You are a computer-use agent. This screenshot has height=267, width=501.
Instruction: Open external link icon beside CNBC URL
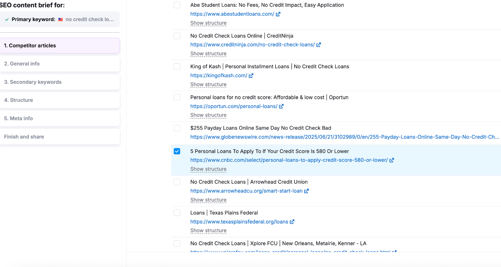pyautogui.click(x=391, y=160)
